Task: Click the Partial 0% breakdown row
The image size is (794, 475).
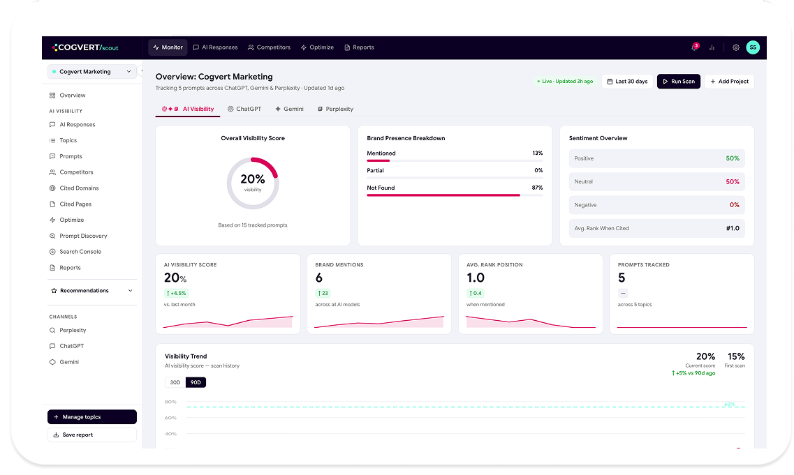Action: 455,174
